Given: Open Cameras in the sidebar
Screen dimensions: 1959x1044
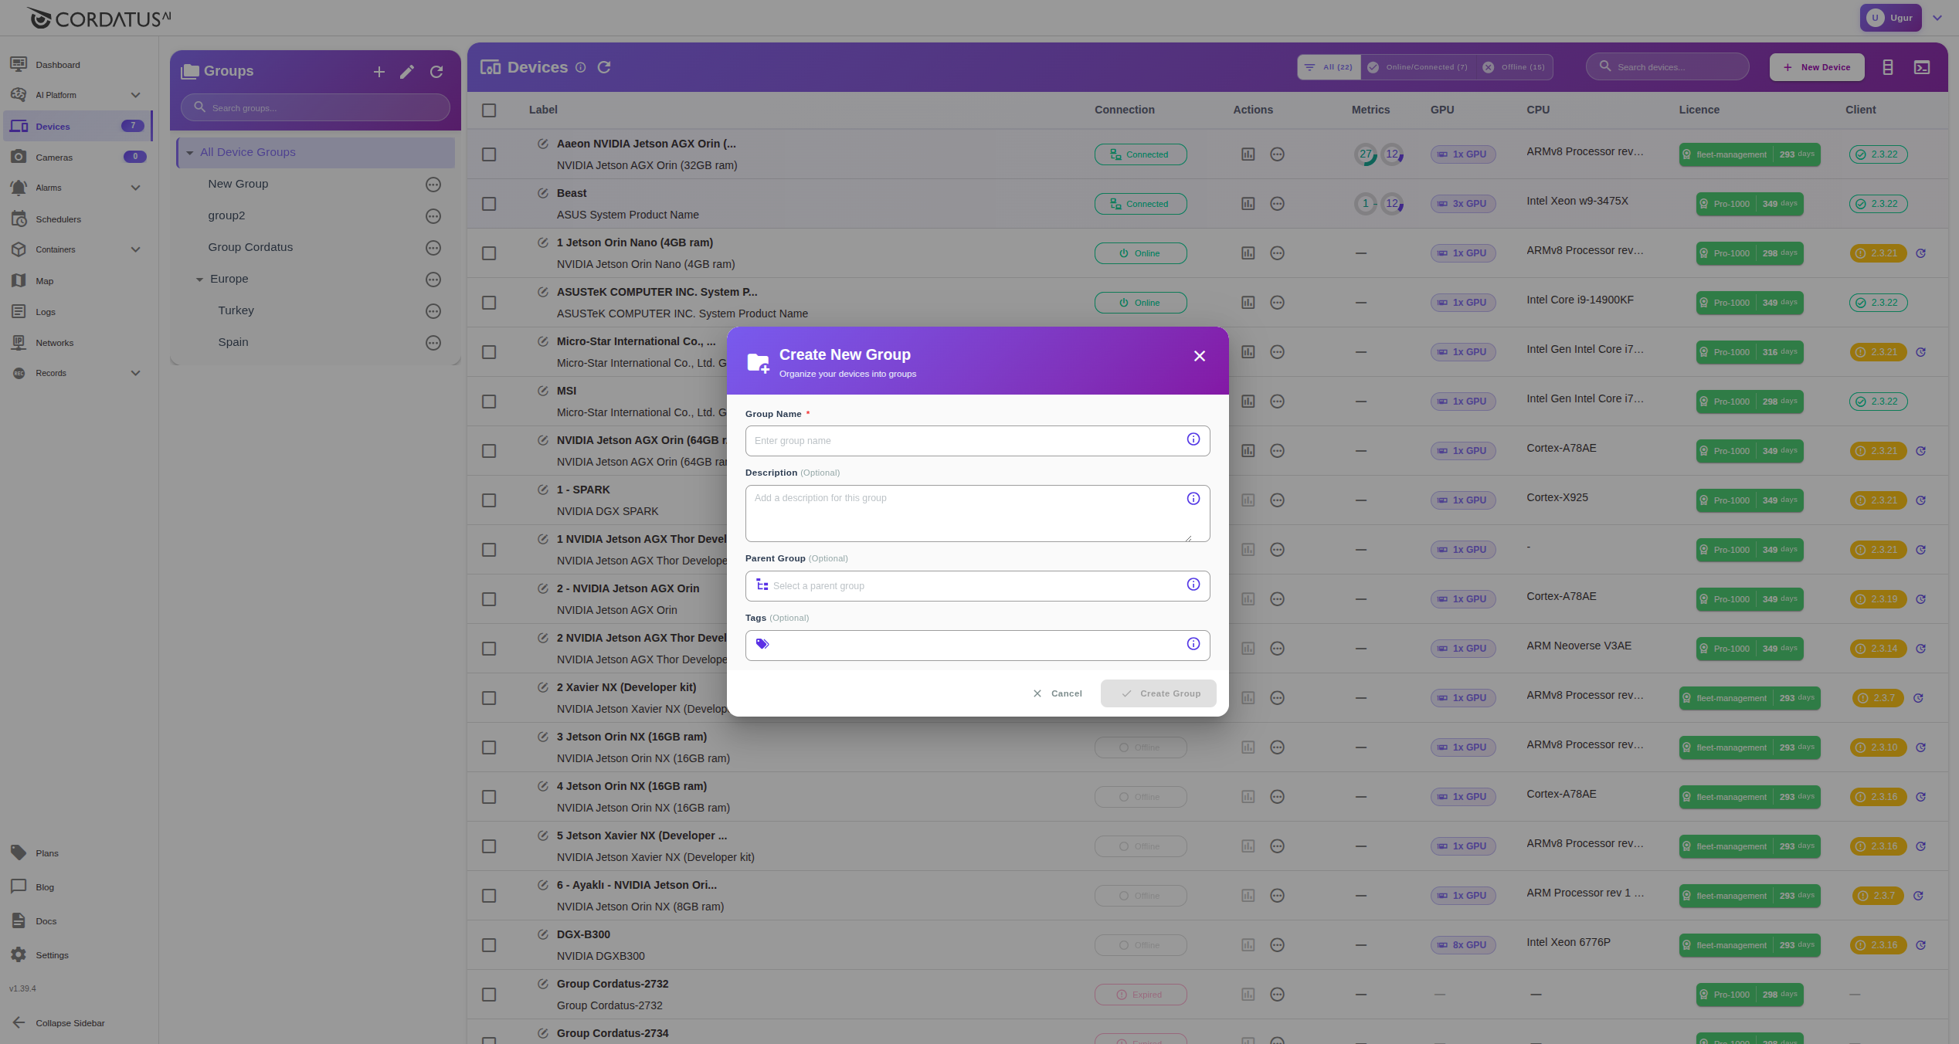Looking at the screenshot, I should tap(54, 158).
